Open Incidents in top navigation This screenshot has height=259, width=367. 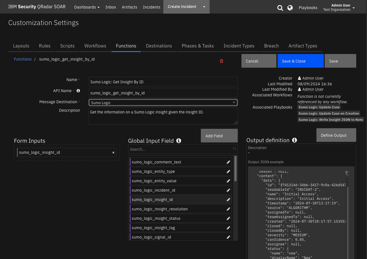152,7
